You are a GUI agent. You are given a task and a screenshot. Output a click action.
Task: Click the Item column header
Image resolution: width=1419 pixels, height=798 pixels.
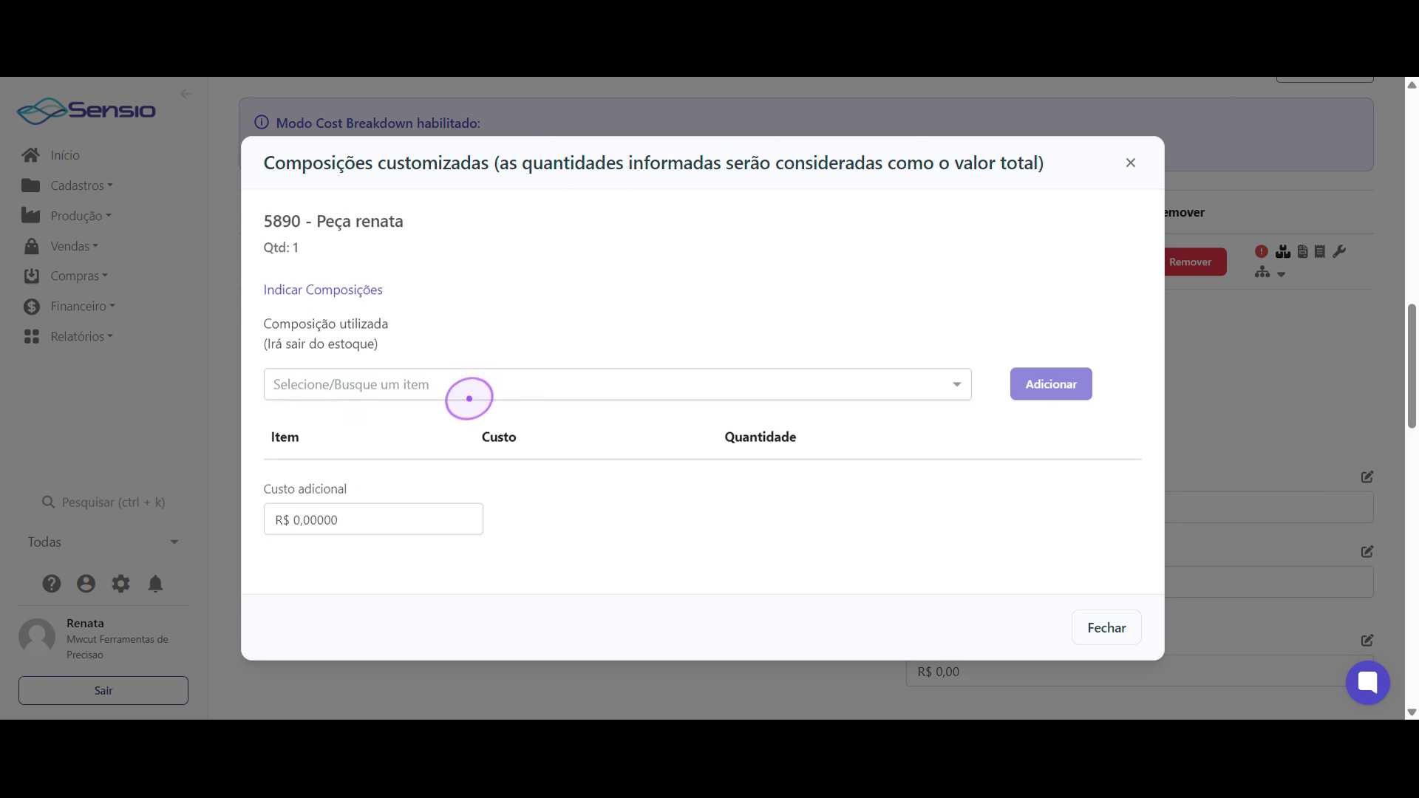click(x=285, y=437)
